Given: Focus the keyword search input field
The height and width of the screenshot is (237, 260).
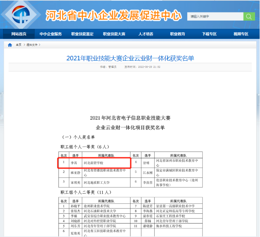Looking at the screenshot, I should (x=215, y=16).
